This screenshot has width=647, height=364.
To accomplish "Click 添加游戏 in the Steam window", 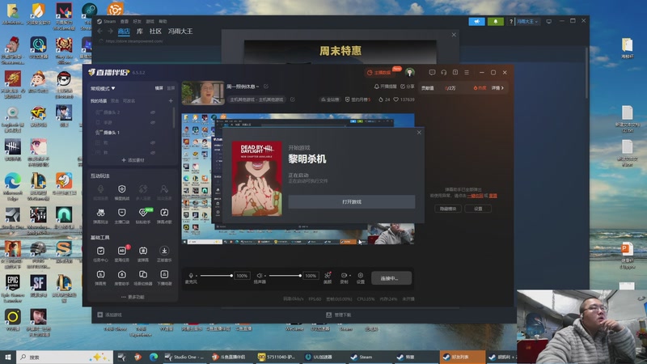I will pyautogui.click(x=110, y=315).
